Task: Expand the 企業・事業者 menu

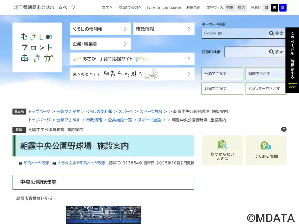Action: 100,44
